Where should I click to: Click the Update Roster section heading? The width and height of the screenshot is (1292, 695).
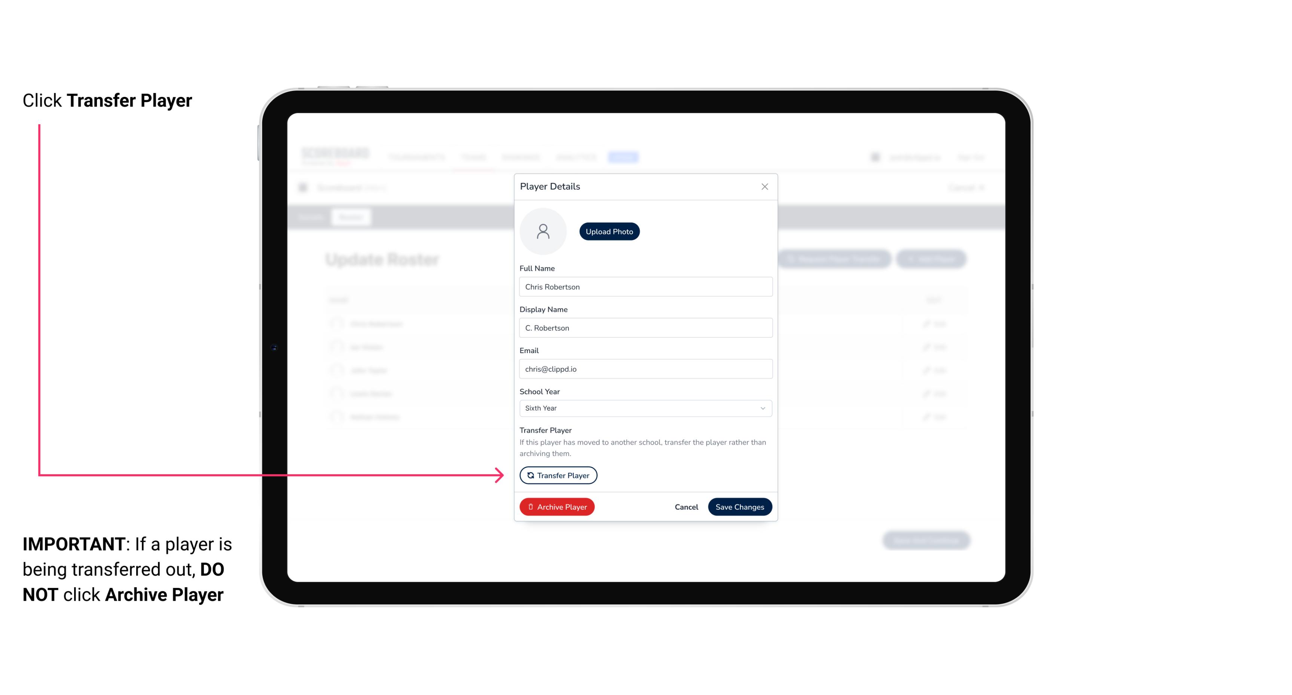(x=384, y=259)
